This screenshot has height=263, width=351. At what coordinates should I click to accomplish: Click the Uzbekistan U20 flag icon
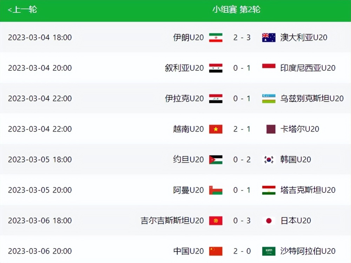tap(269, 98)
